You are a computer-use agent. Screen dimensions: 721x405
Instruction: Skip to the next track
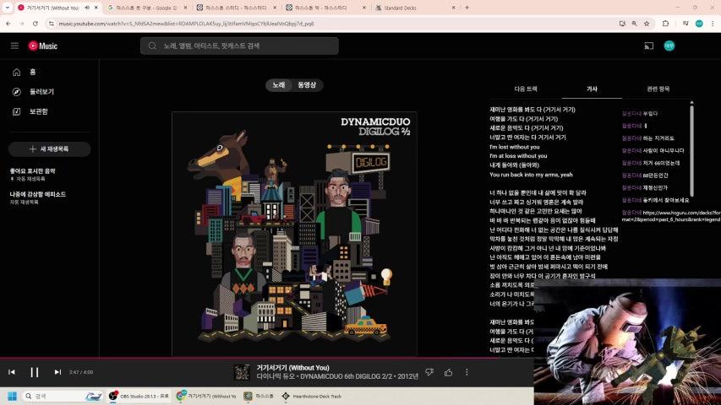(57, 372)
